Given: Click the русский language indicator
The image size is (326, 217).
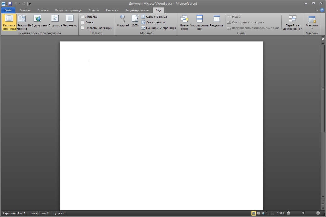Looking at the screenshot, I should pos(59,213).
